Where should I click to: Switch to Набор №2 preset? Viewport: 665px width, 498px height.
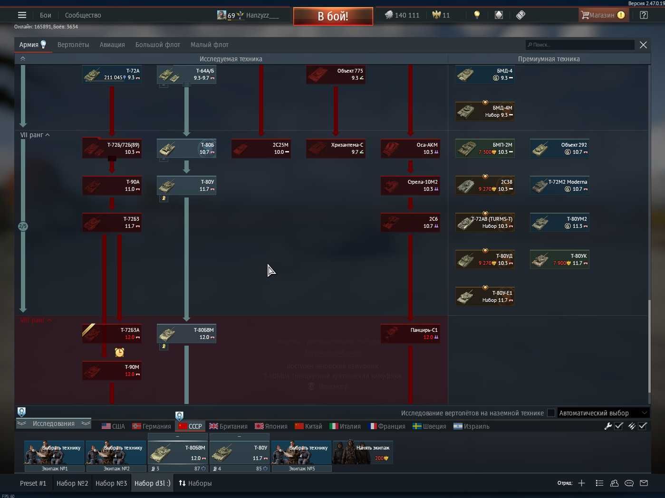(x=72, y=483)
